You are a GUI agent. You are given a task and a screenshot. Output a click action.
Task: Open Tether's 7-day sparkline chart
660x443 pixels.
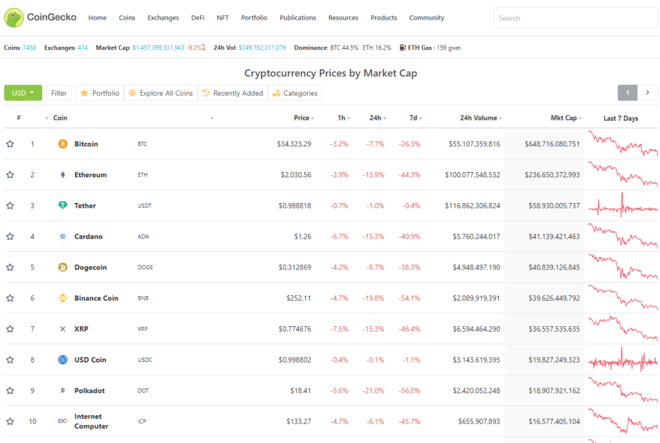tap(623, 205)
